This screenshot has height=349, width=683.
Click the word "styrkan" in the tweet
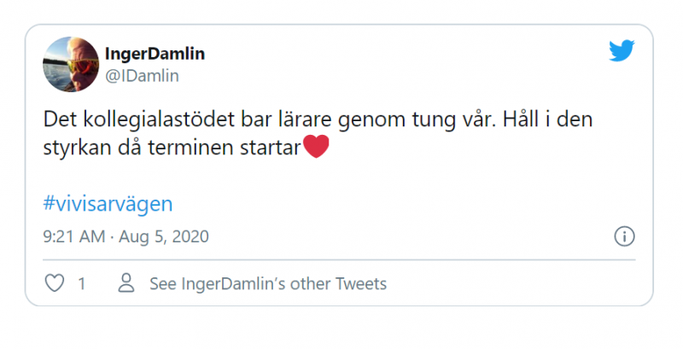74,148
